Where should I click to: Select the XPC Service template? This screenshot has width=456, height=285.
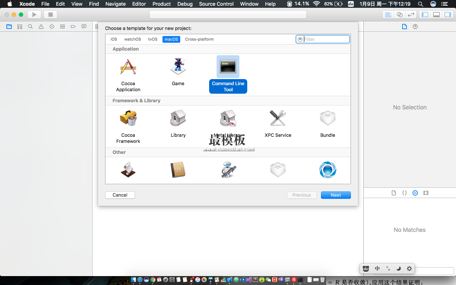(278, 123)
